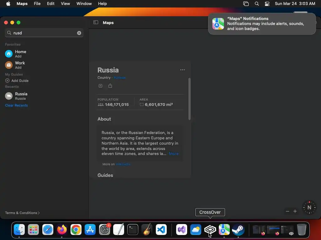Expand the About text with More
Image resolution: width=321 pixels, height=240 pixels.
tap(174, 154)
